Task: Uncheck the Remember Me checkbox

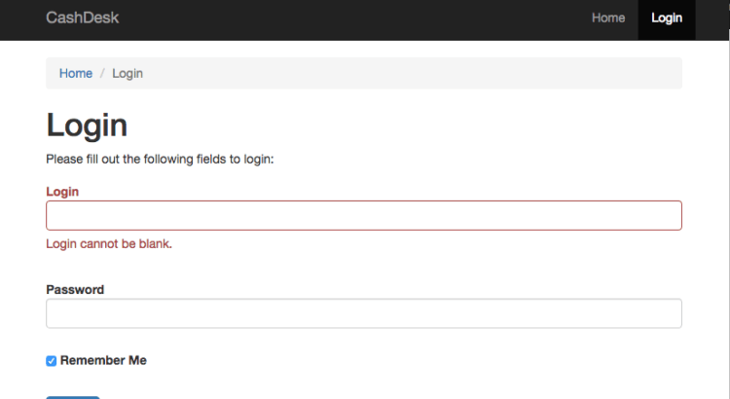Action: [52, 361]
